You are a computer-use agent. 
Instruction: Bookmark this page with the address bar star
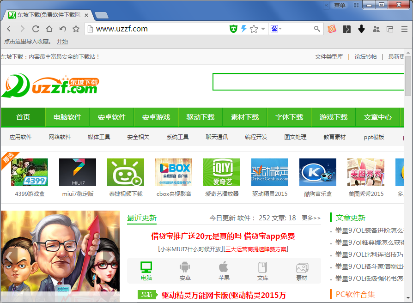click(x=254, y=29)
